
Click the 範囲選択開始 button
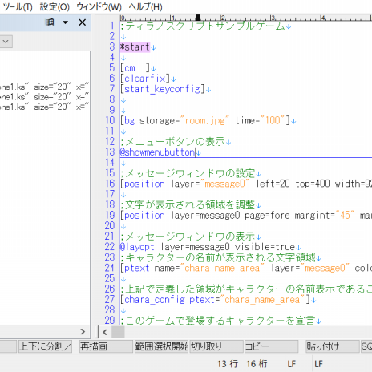[x=161, y=346]
